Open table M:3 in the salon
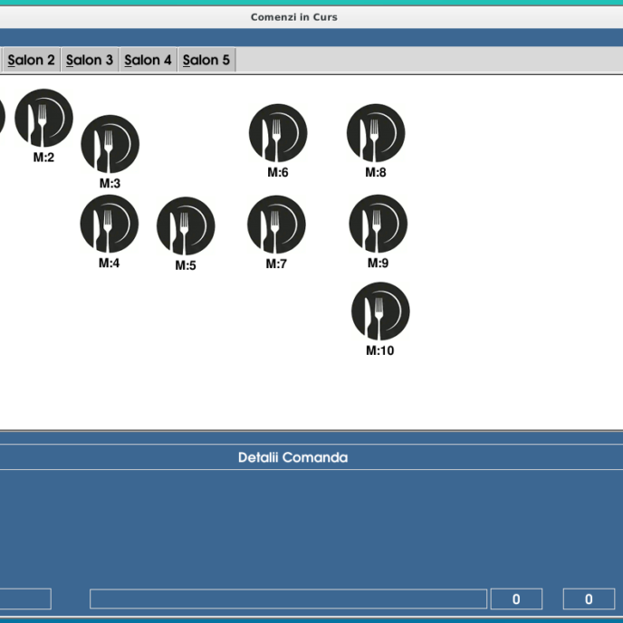623x623 pixels. [x=110, y=144]
